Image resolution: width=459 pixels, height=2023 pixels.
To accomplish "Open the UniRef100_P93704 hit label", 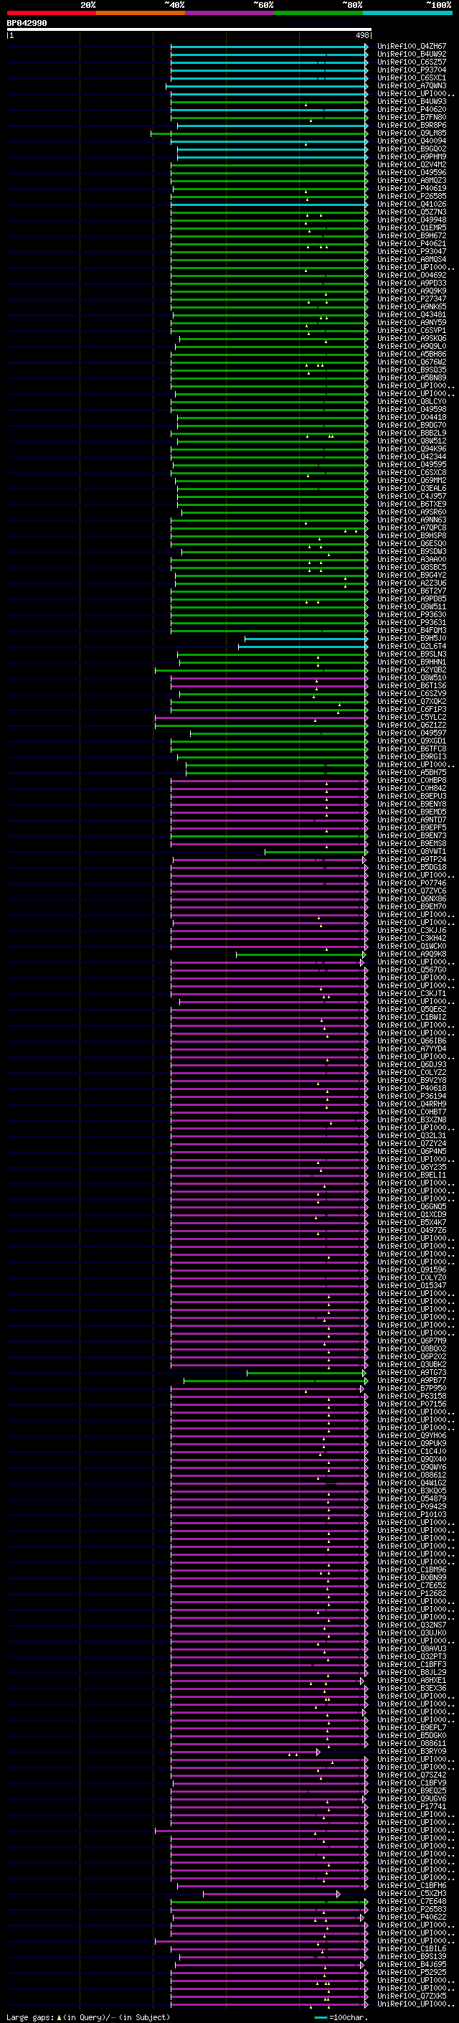I will [x=412, y=70].
